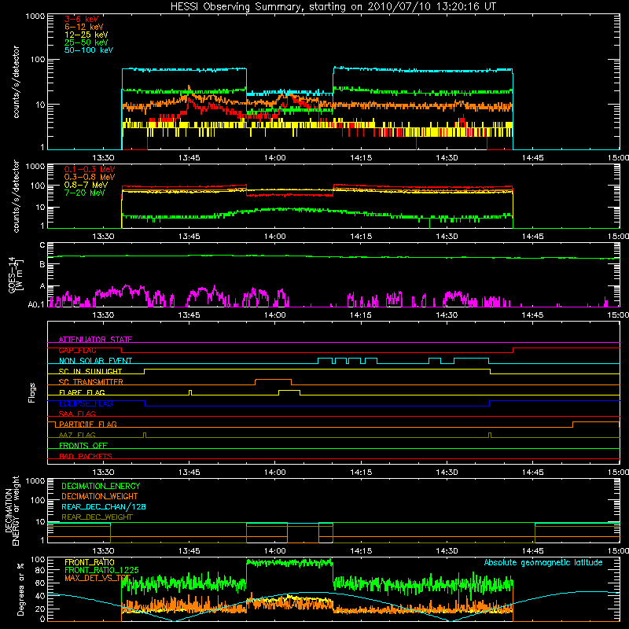The height and width of the screenshot is (629, 629).
Task: Click the DECIMATION ENERGY or weight axis title
Action: [x=12, y=510]
